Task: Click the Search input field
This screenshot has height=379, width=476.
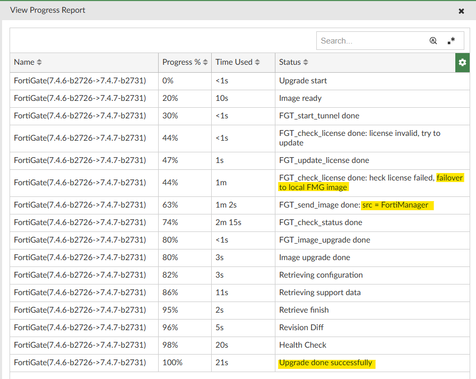Action: point(371,41)
